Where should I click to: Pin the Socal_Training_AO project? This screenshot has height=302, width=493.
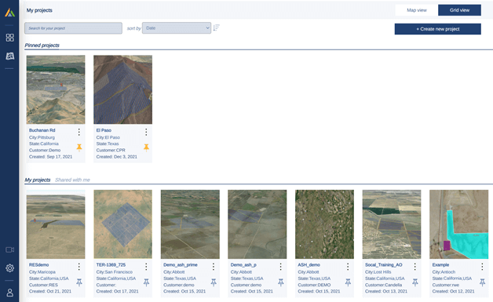point(415,282)
